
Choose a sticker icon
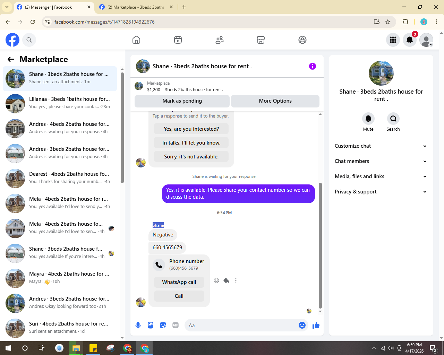point(163,325)
